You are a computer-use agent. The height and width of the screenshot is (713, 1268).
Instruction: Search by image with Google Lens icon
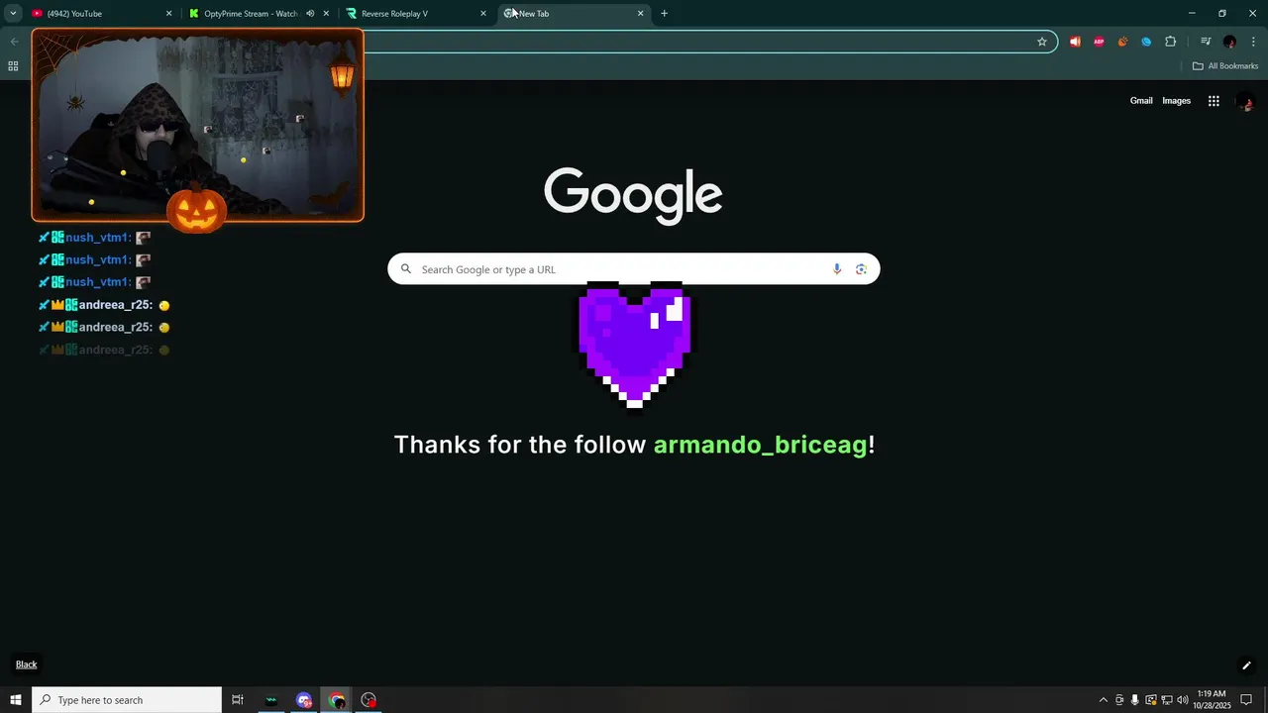(861, 269)
